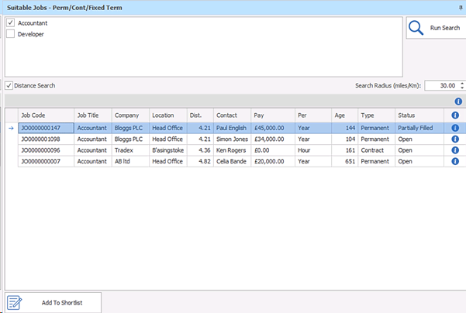The height and width of the screenshot is (313, 466).
Task: Sort by the Status column header
Action: coord(419,115)
